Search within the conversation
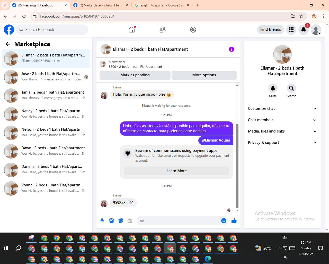The height and width of the screenshot is (264, 329). [x=291, y=88]
